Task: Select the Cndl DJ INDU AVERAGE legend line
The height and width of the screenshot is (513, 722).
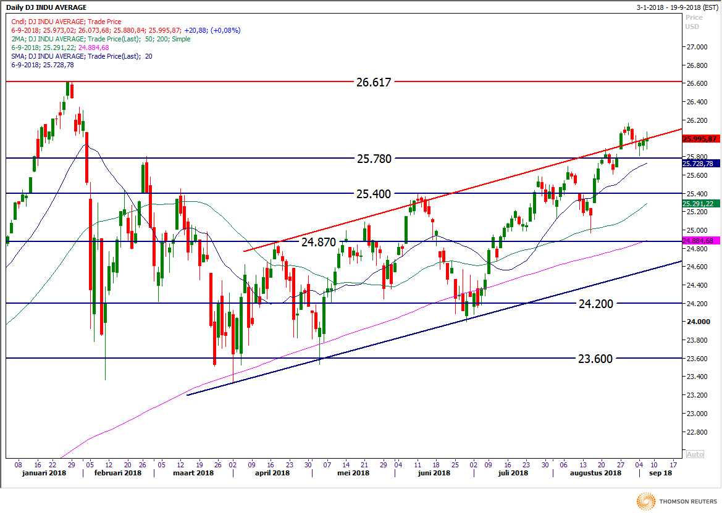Action: [x=66, y=22]
